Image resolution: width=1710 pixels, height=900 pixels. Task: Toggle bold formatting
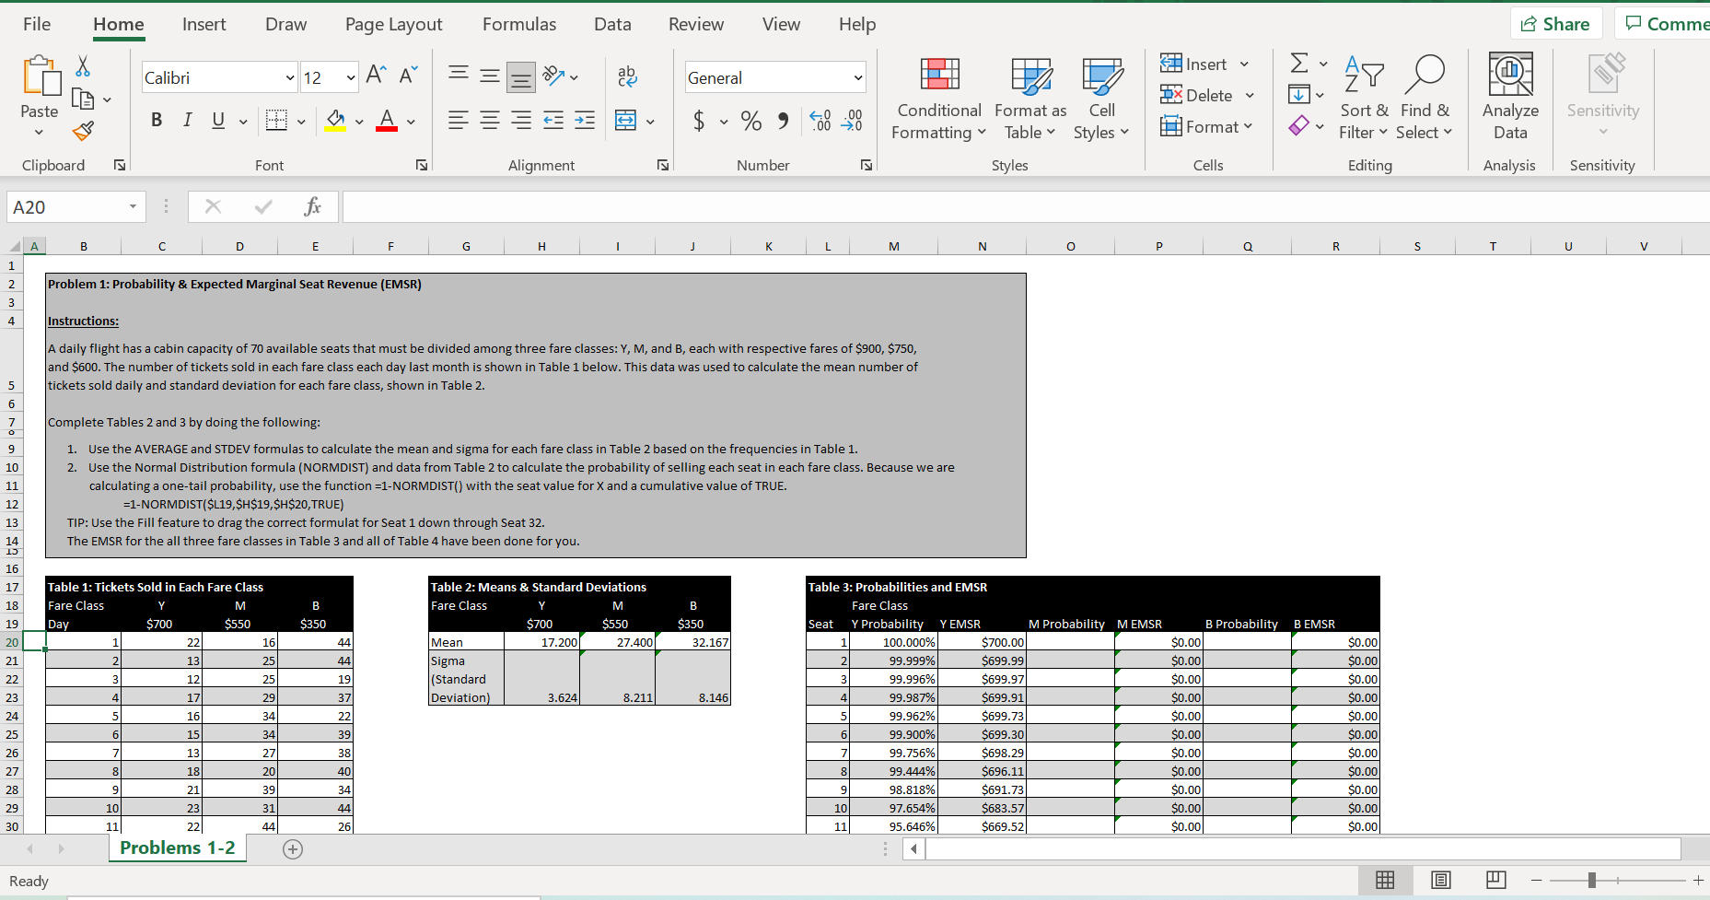pos(157,120)
